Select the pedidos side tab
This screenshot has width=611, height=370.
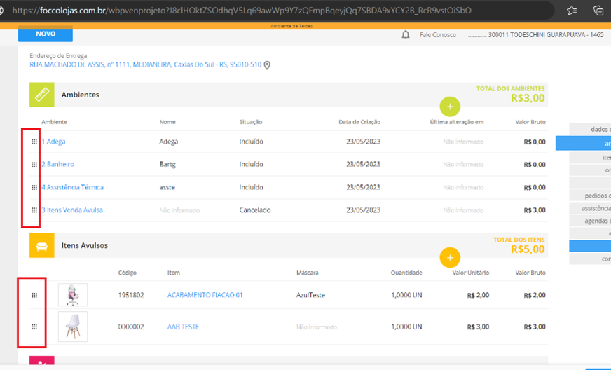(x=590, y=196)
